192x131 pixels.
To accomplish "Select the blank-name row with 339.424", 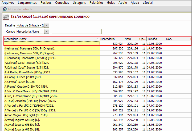I will pyautogui.click(x=97, y=44).
